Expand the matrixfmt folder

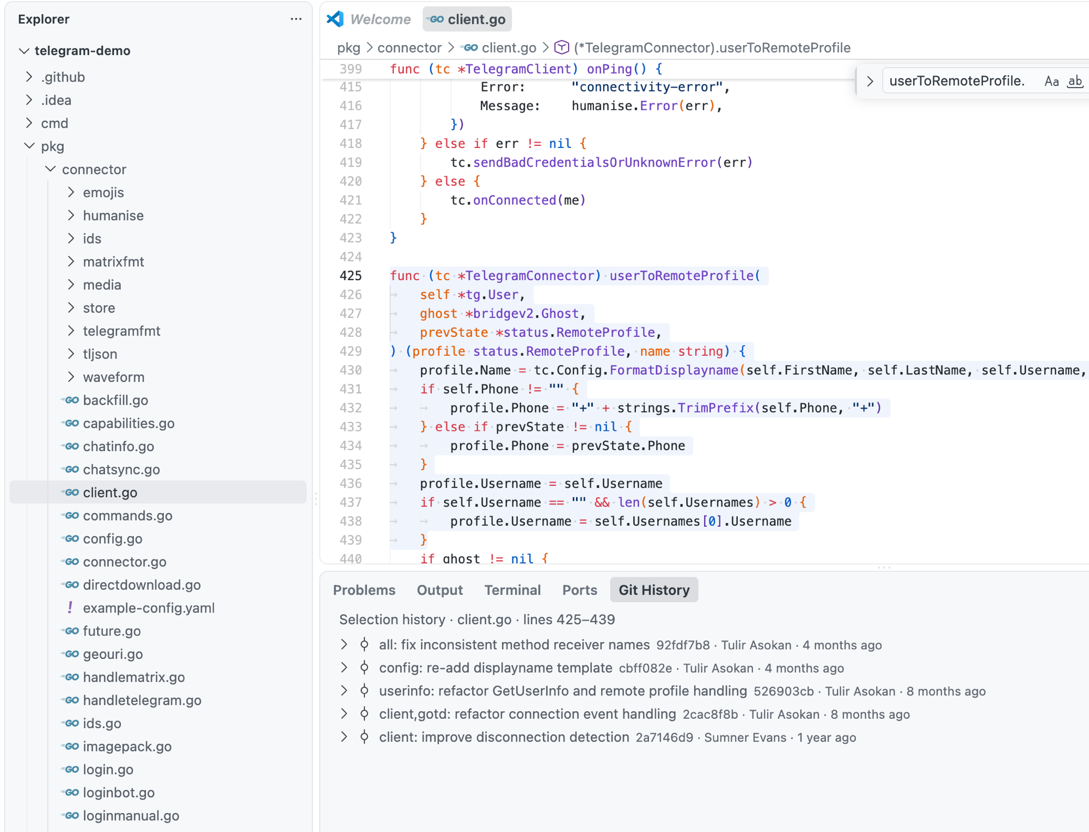[x=71, y=262]
